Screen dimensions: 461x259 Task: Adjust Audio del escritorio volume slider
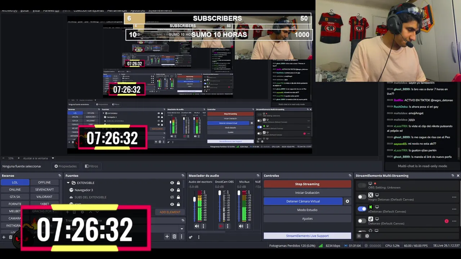tap(194, 199)
